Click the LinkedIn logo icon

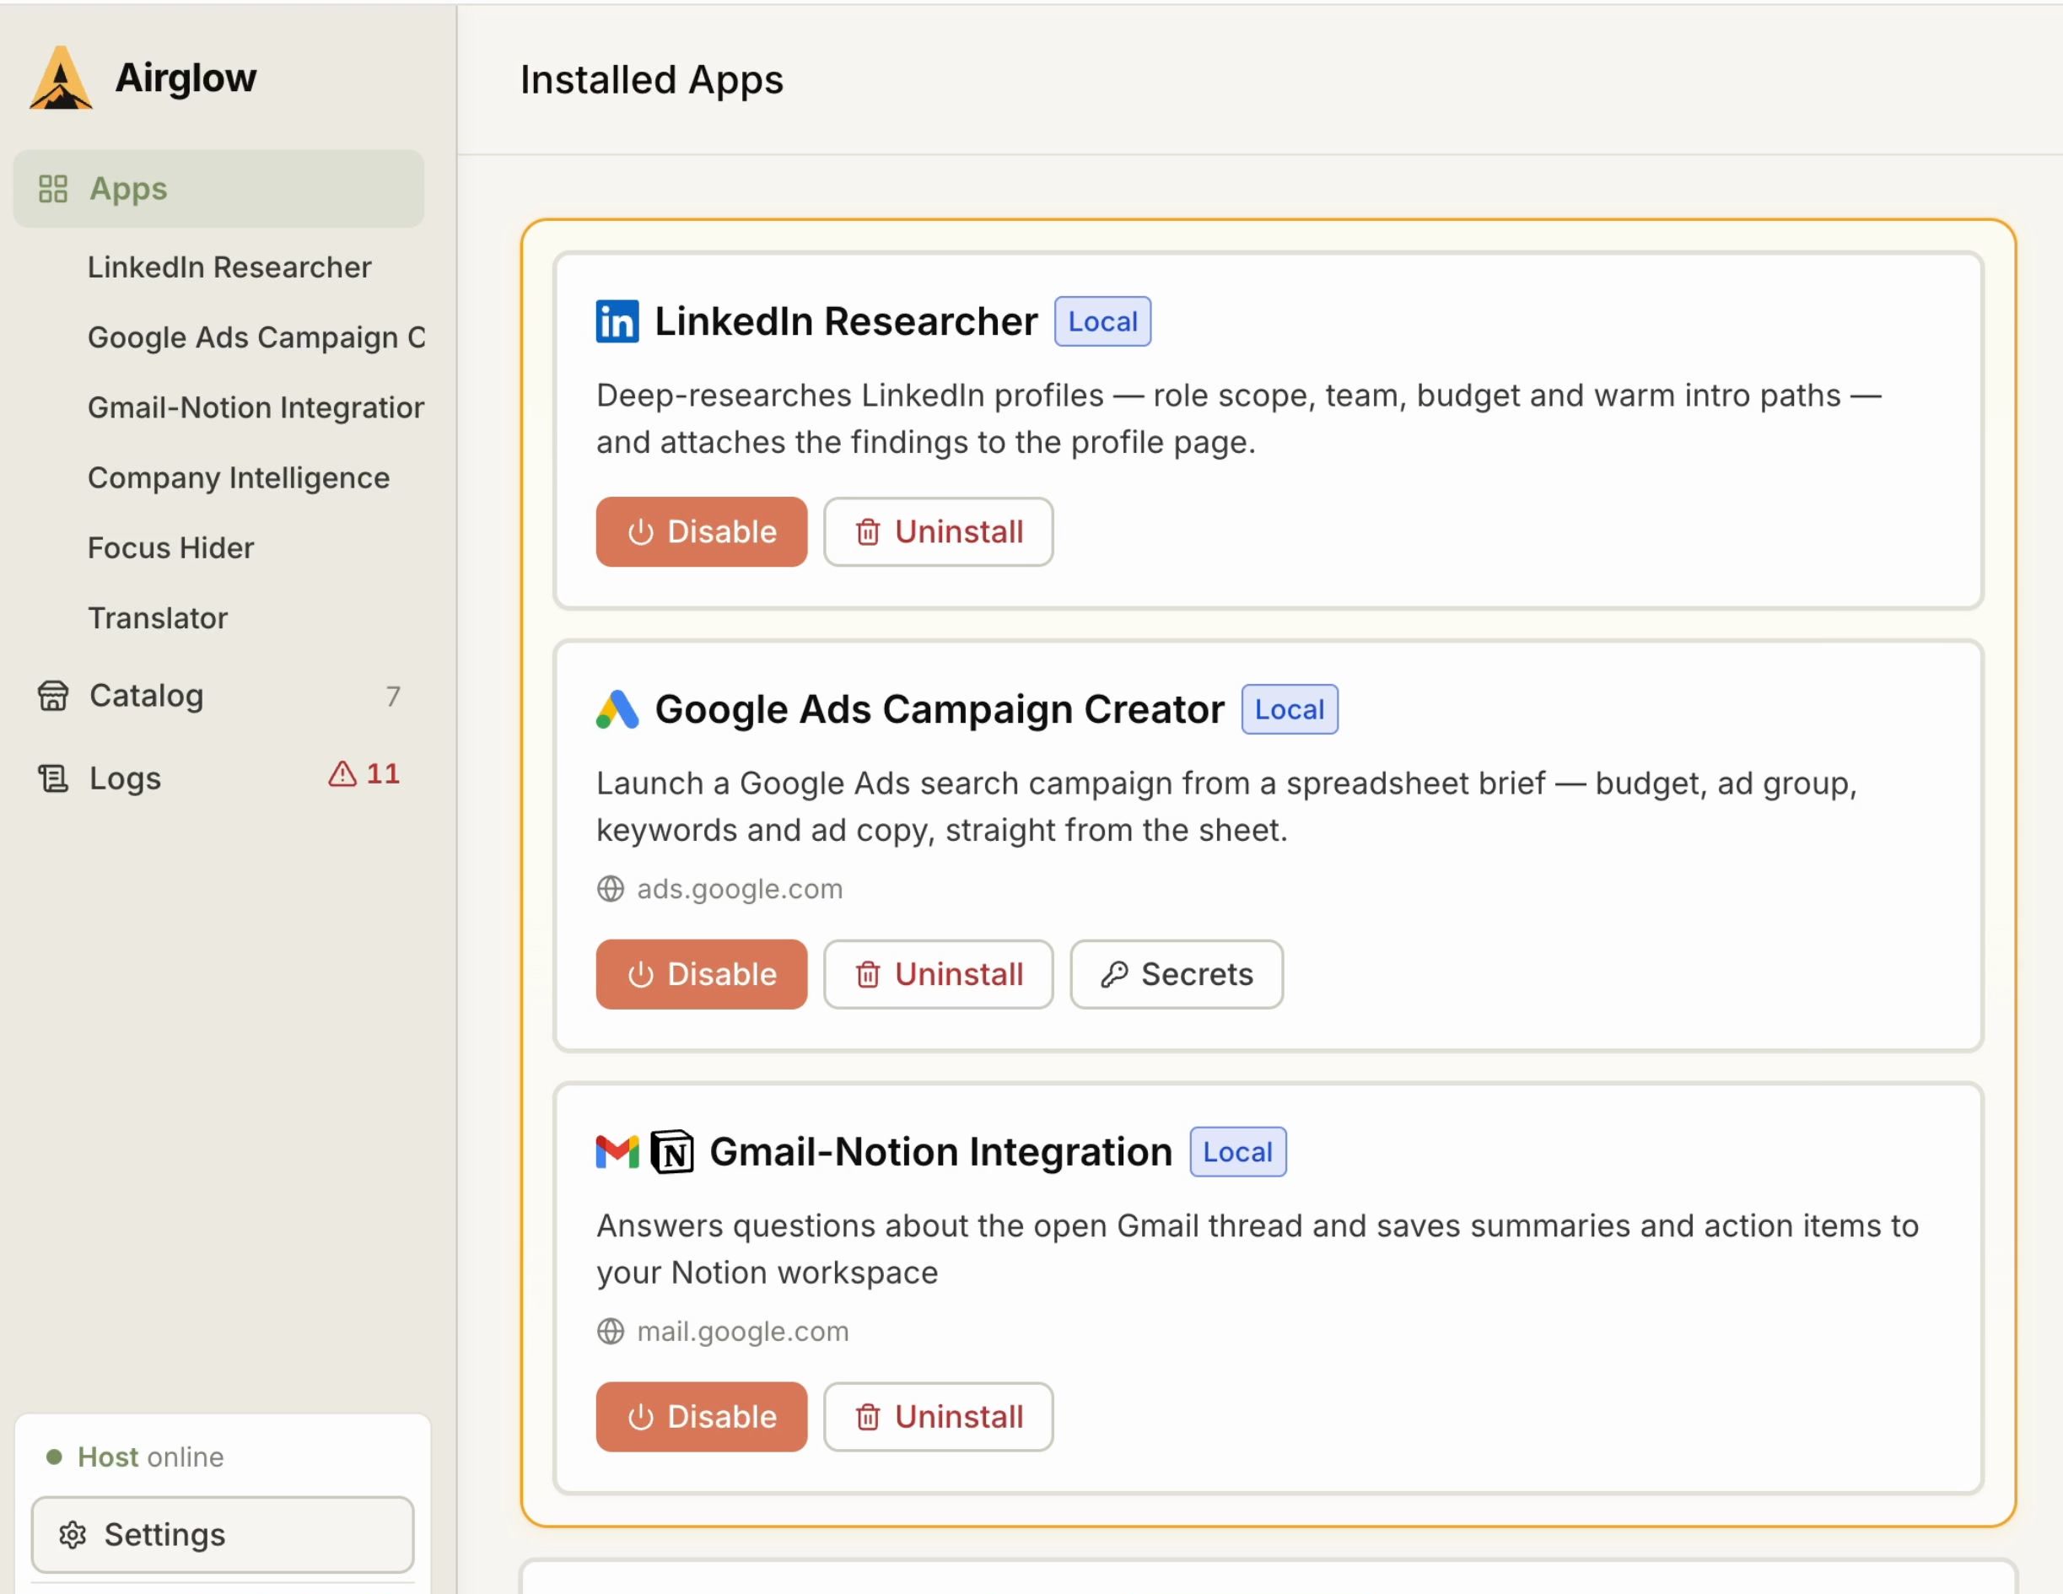[617, 321]
